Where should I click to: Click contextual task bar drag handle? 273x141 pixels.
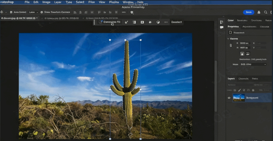94,22
